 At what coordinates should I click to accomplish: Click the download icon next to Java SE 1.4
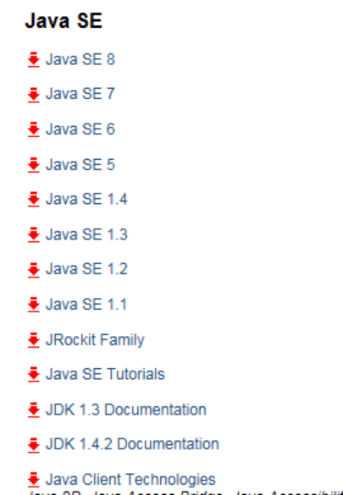pyautogui.click(x=34, y=200)
